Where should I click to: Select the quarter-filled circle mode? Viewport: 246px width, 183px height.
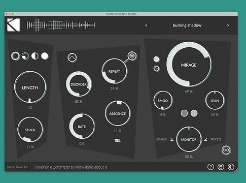pos(25,56)
